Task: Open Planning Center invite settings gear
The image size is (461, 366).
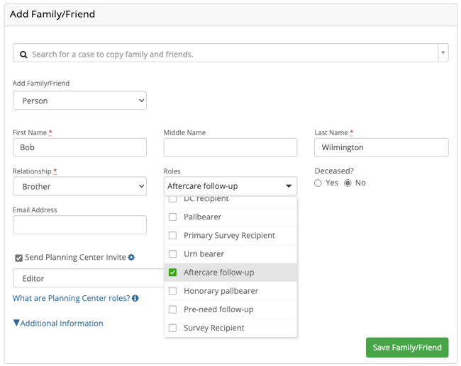Action: (x=131, y=258)
